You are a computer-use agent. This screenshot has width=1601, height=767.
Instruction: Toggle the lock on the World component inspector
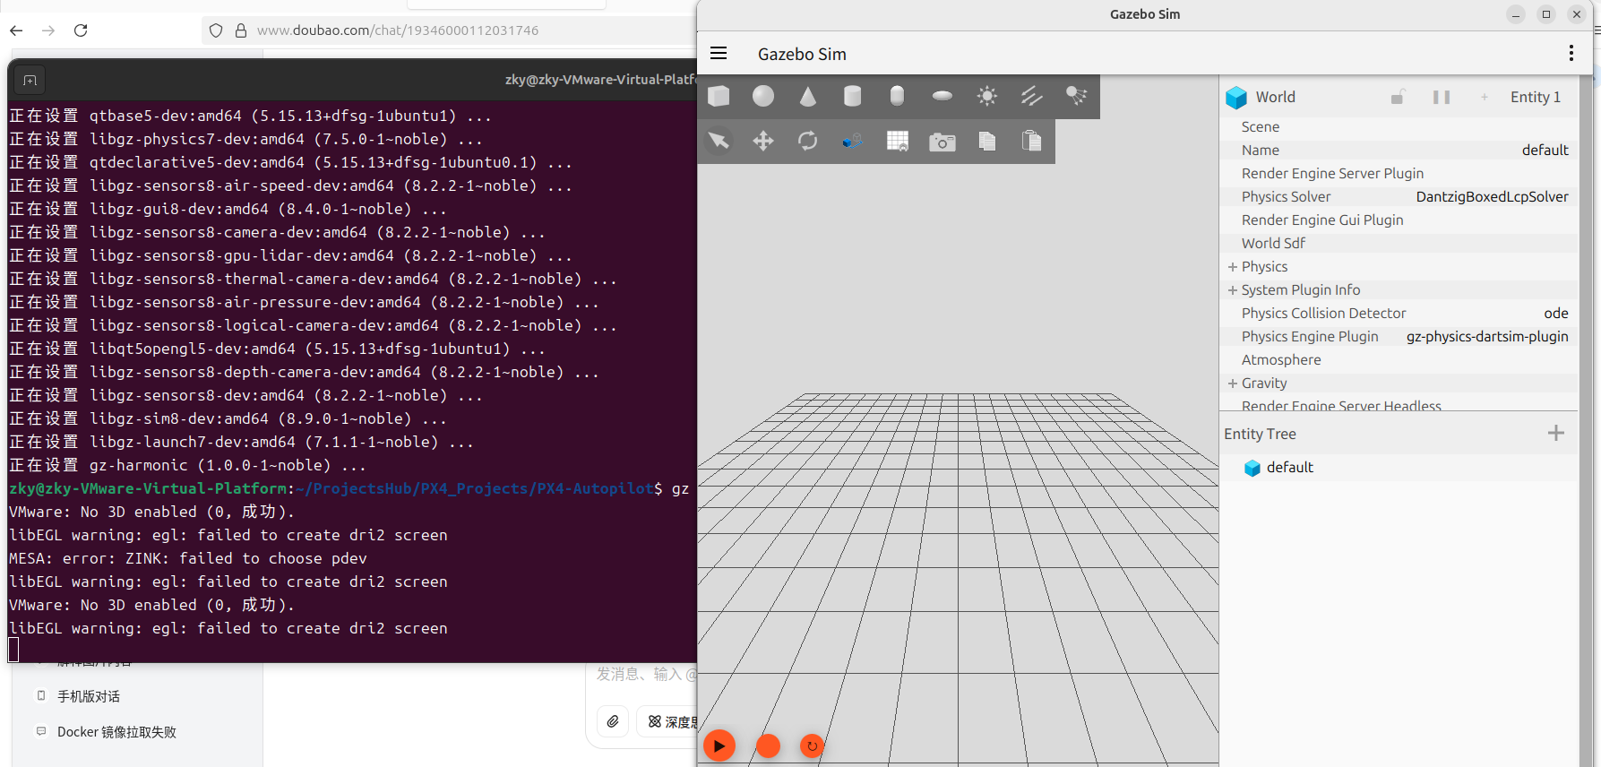tap(1398, 97)
